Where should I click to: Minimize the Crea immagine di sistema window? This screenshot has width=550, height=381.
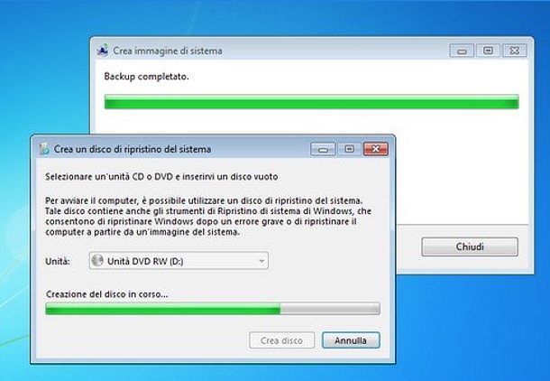[x=462, y=51]
